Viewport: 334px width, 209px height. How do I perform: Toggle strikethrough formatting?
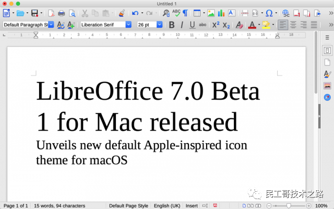pyautogui.click(x=202, y=25)
